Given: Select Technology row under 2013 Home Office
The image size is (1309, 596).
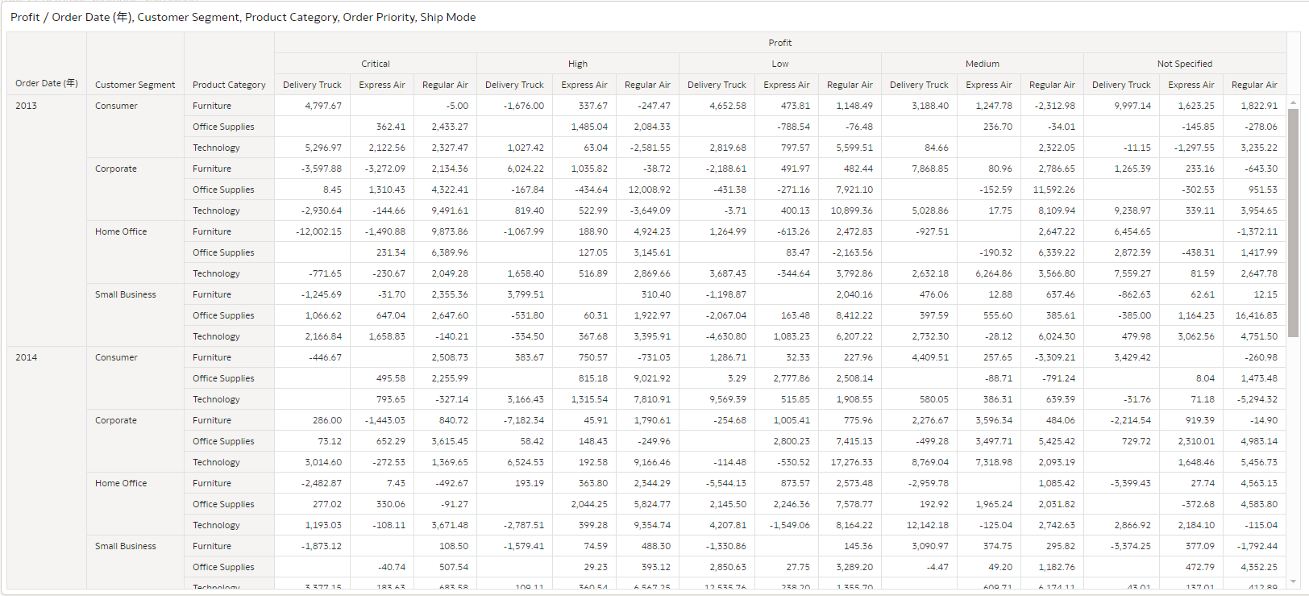Looking at the screenshot, I should [229, 273].
